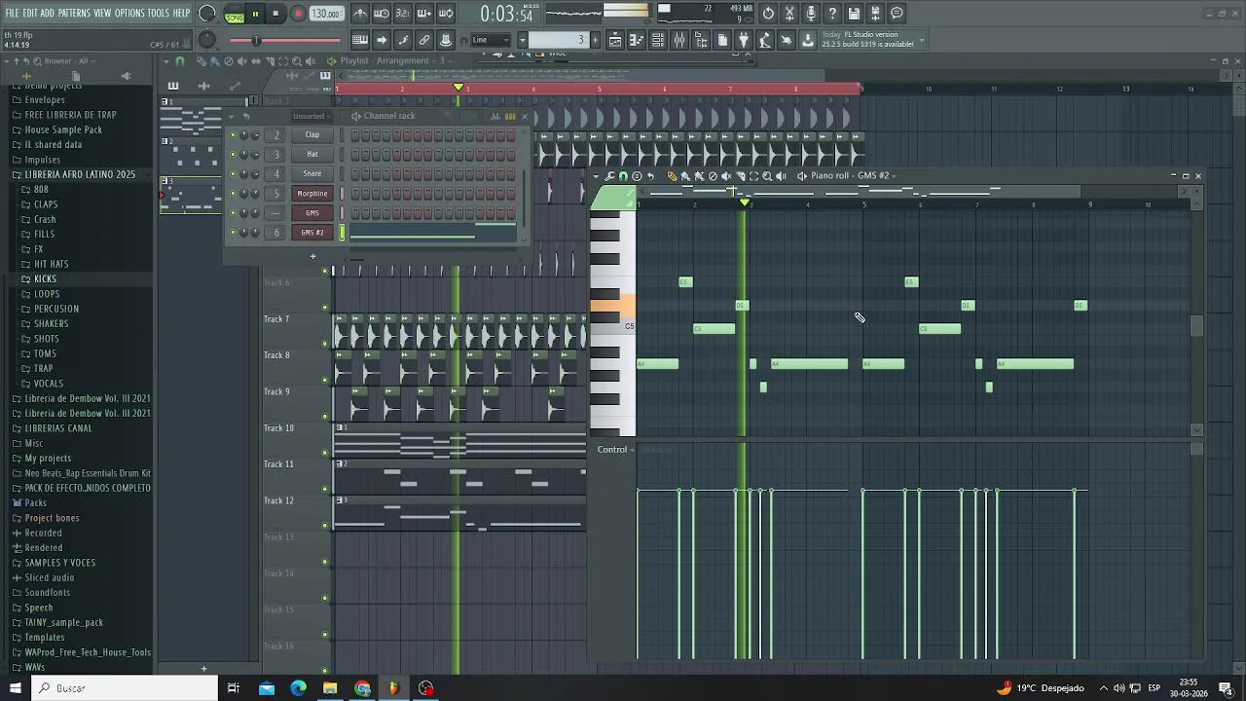Open the plugin picker plug icon
The height and width of the screenshot is (701, 1246).
(744, 40)
